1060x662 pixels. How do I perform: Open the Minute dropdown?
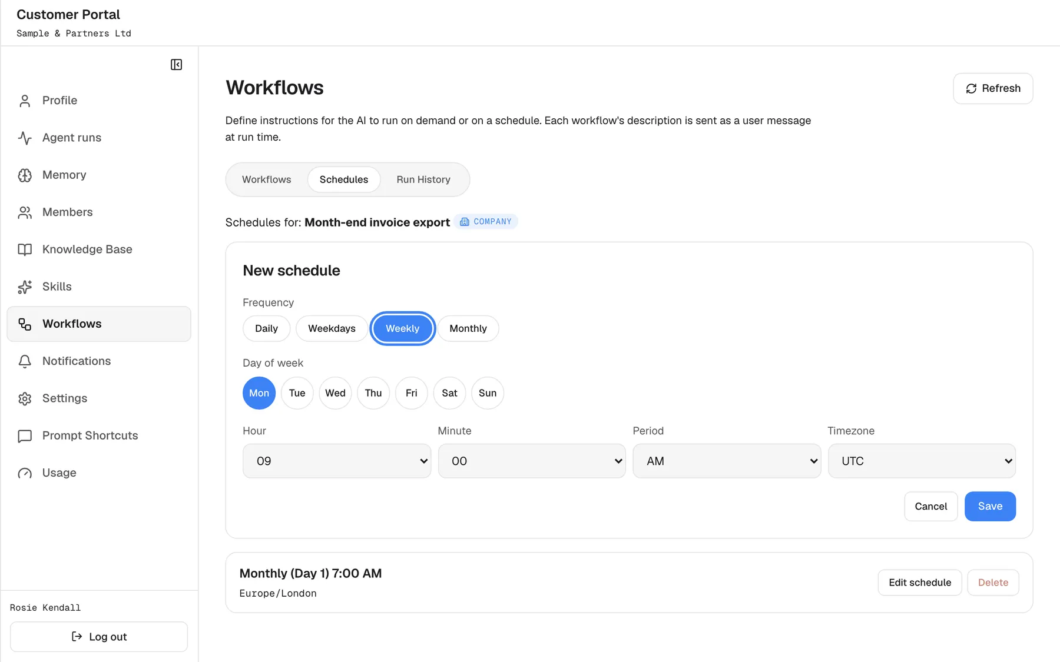pyautogui.click(x=532, y=461)
